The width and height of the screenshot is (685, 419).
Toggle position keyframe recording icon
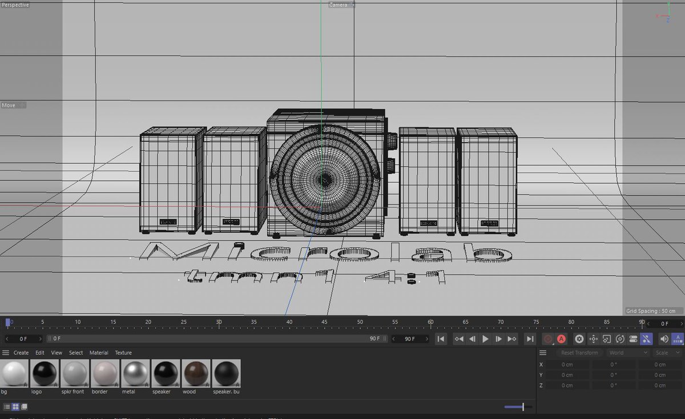tap(593, 339)
